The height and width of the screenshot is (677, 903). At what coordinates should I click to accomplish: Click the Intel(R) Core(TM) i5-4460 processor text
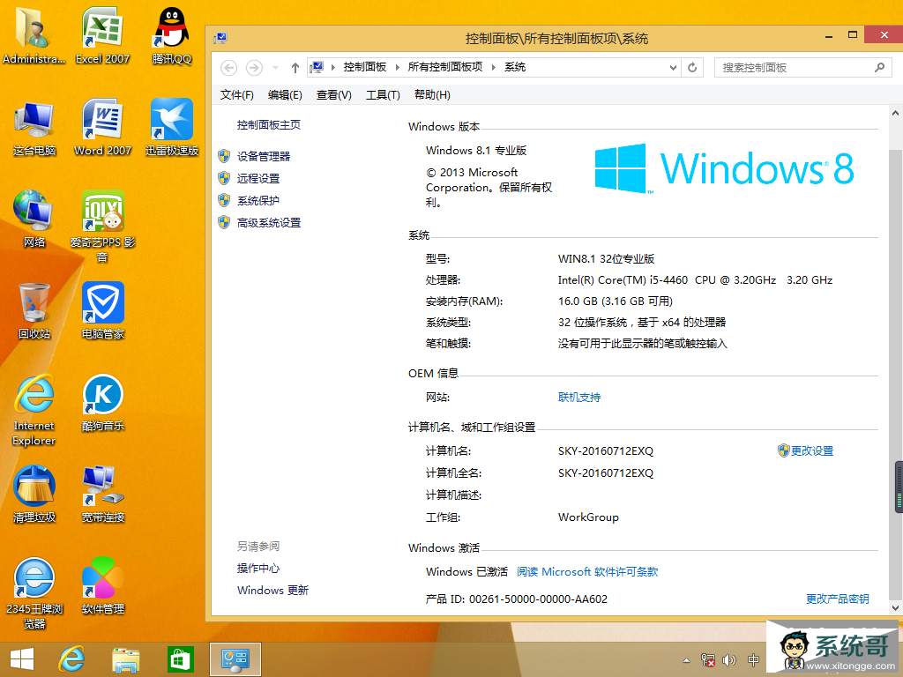point(695,279)
